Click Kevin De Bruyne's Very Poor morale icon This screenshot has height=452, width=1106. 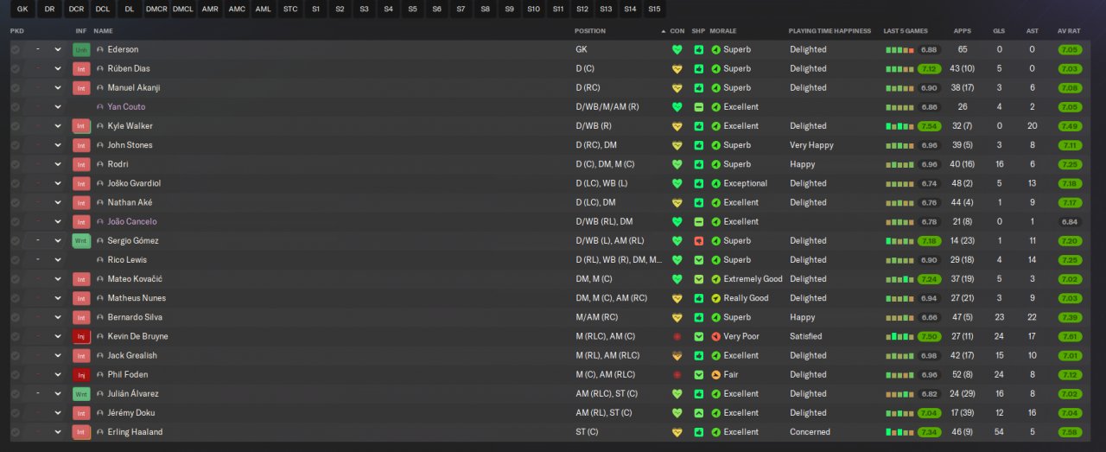pos(716,336)
